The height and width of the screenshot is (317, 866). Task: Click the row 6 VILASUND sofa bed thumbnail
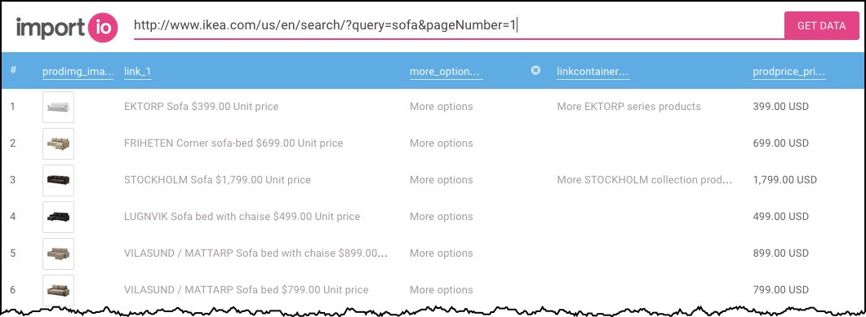(x=58, y=290)
